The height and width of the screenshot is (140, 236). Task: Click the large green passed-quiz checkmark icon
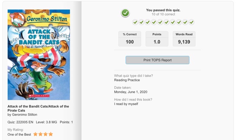[125, 13]
